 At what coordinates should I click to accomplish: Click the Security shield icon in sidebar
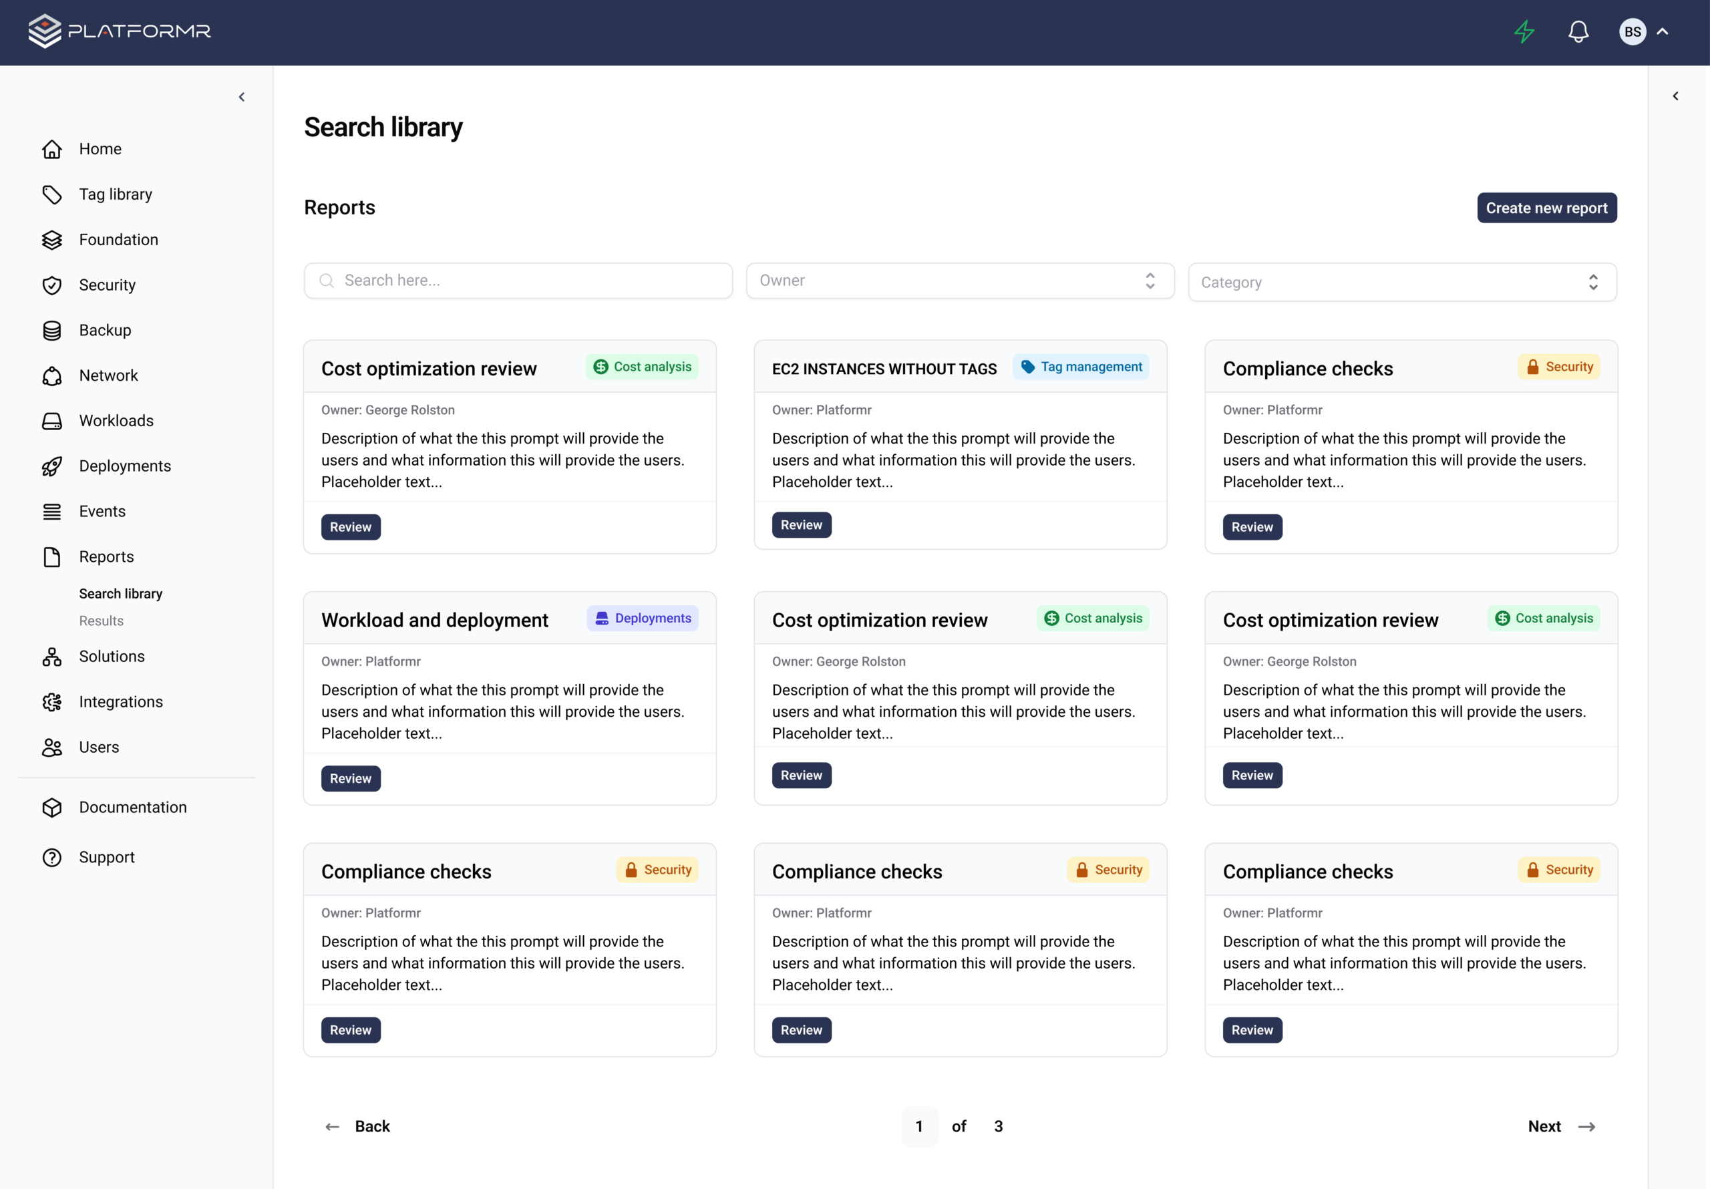point(51,285)
